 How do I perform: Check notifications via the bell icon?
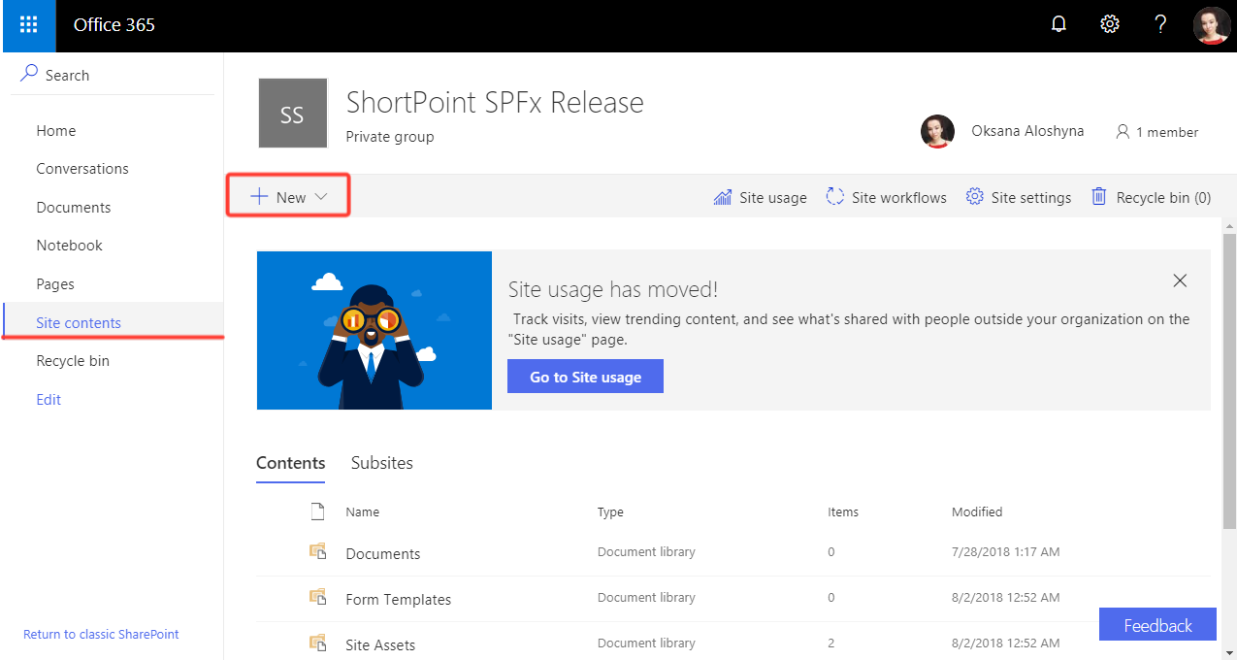[1058, 23]
